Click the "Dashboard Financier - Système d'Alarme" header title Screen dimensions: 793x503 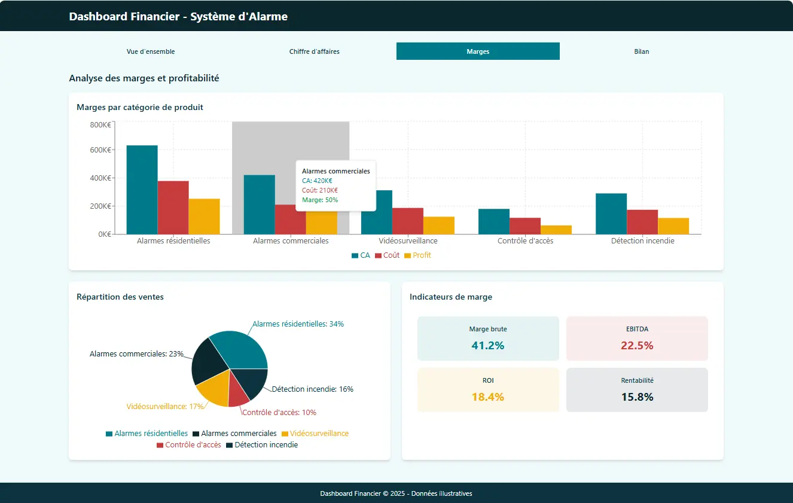[x=178, y=17]
